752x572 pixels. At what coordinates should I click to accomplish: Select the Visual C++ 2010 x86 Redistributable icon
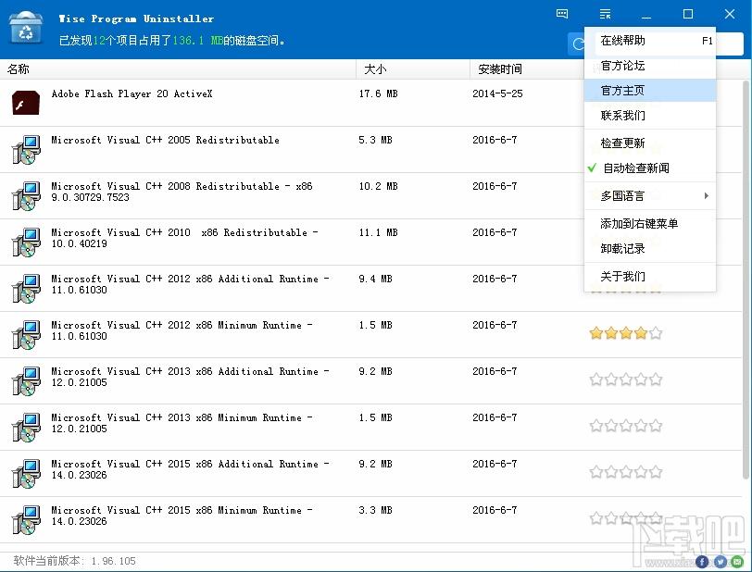(x=26, y=242)
